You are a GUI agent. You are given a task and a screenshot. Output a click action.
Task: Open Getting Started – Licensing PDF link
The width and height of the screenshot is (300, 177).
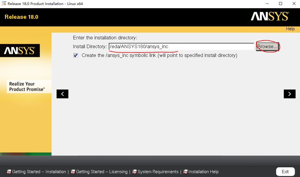[102, 172]
